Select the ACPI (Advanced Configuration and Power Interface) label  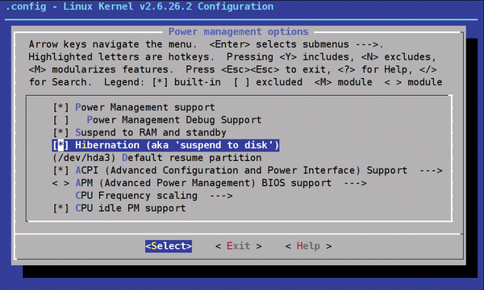[x=241, y=171]
